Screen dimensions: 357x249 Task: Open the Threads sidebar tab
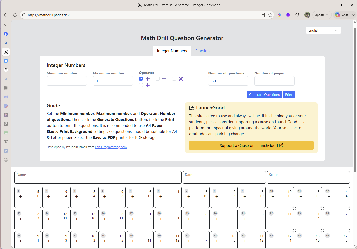(x=6, y=124)
